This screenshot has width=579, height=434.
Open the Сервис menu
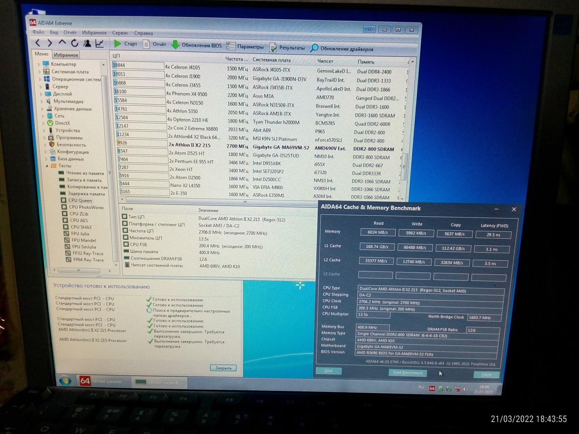(120, 33)
